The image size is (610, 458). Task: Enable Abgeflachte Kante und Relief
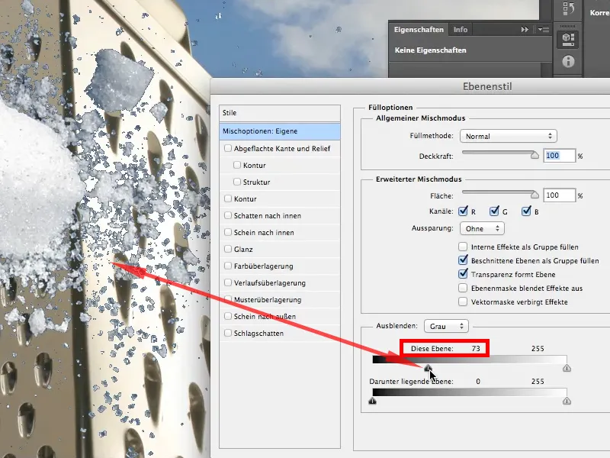coord(228,148)
